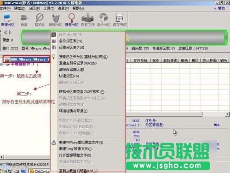Click the 起始柱面 column header
Image resolution: width=230 pixels, height=173 pixels.
(x=170, y=60)
